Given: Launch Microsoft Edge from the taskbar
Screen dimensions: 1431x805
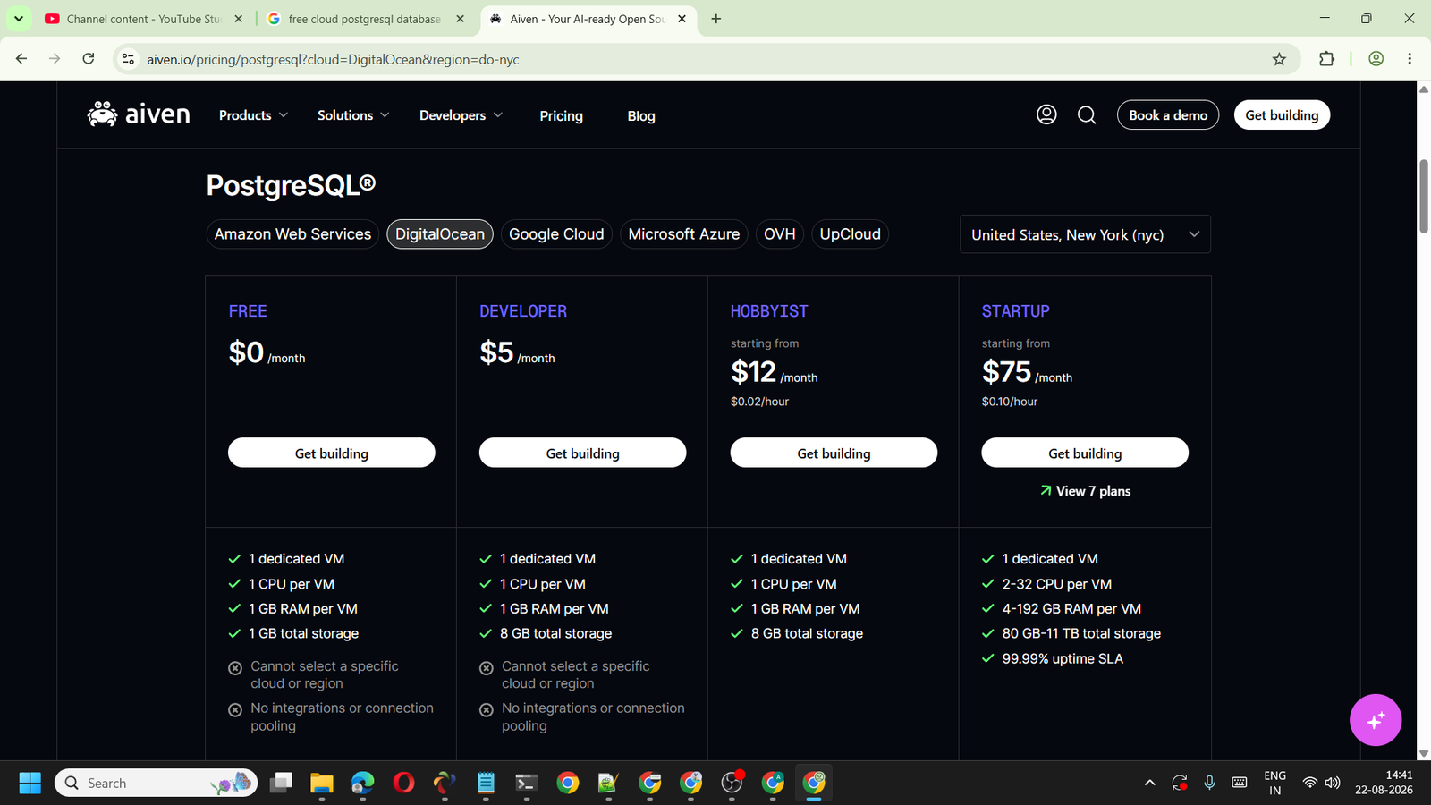Looking at the screenshot, I should pyautogui.click(x=362, y=783).
